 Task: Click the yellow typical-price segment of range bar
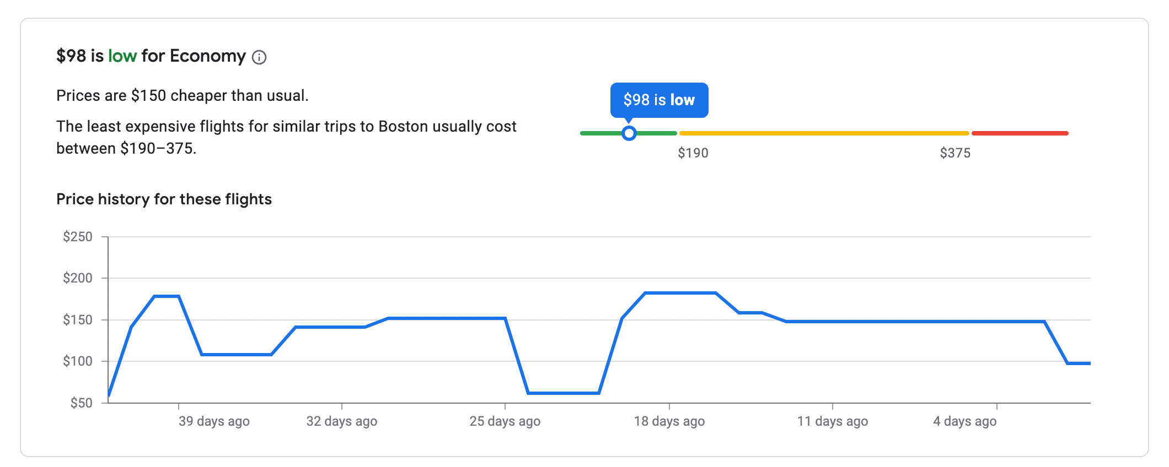tap(824, 133)
